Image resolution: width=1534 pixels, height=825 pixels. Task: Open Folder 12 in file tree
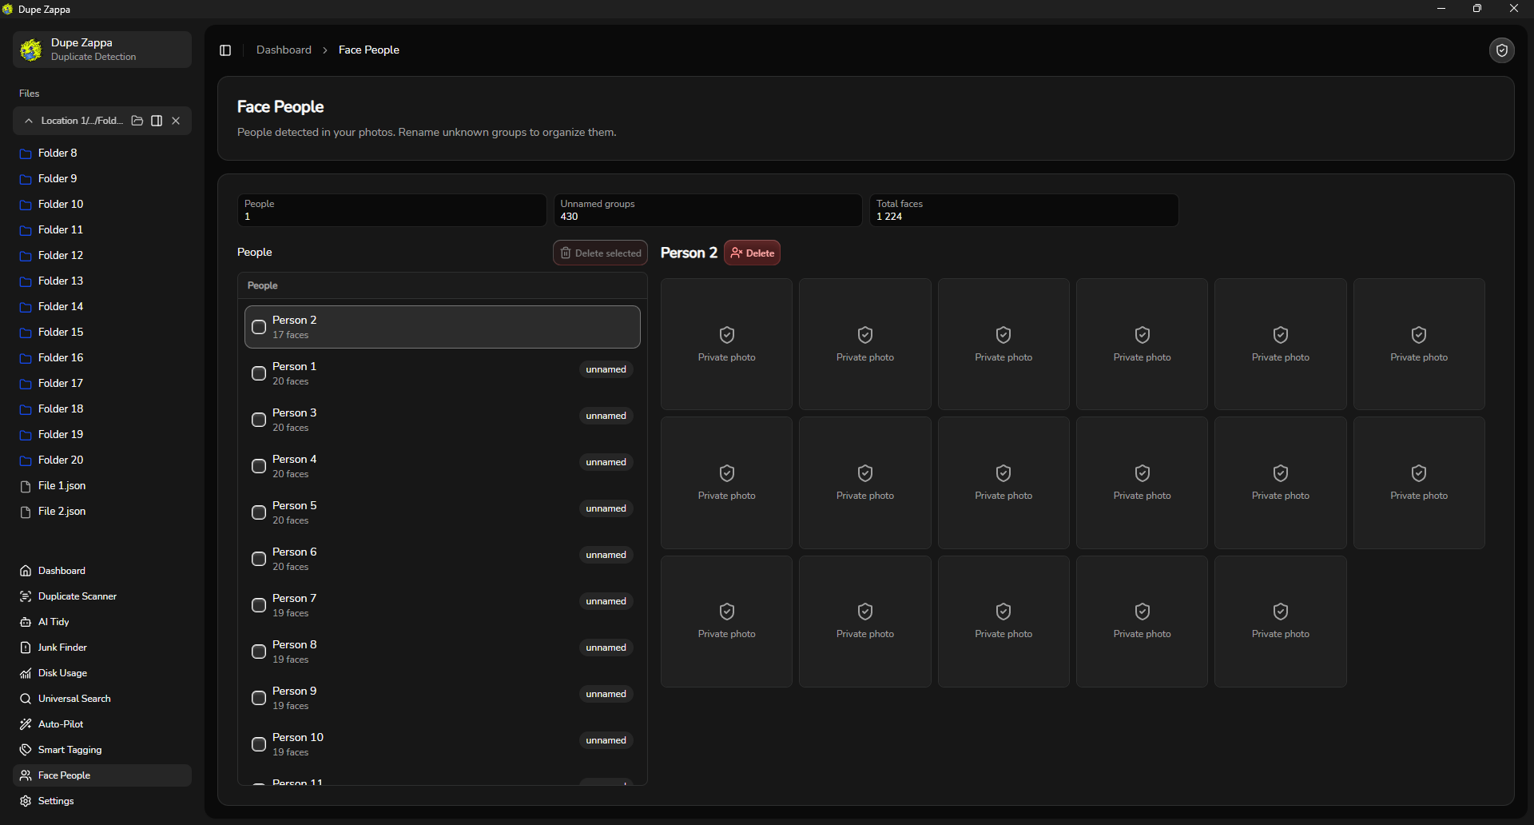tap(102, 256)
